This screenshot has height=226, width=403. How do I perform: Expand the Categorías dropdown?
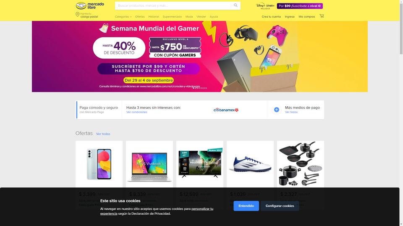[123, 17]
